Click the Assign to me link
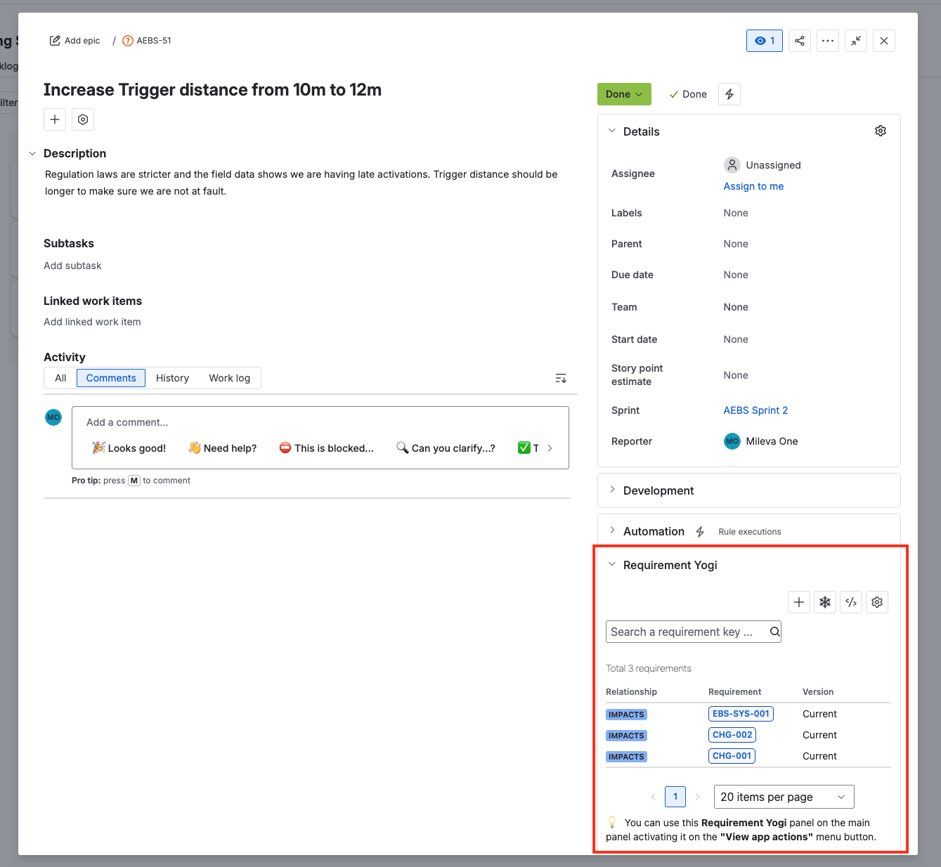The image size is (941, 867). tap(753, 186)
